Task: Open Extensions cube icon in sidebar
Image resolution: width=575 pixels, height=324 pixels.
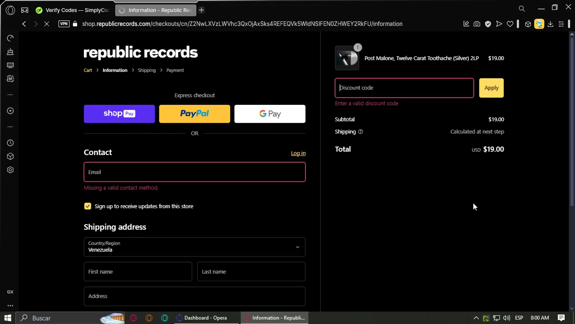Action: point(10,156)
